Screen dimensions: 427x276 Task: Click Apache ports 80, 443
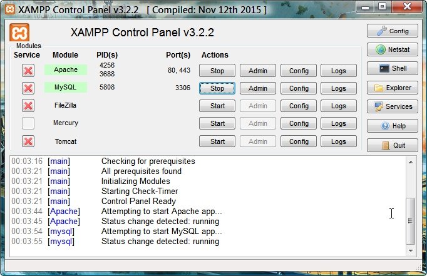click(x=179, y=70)
